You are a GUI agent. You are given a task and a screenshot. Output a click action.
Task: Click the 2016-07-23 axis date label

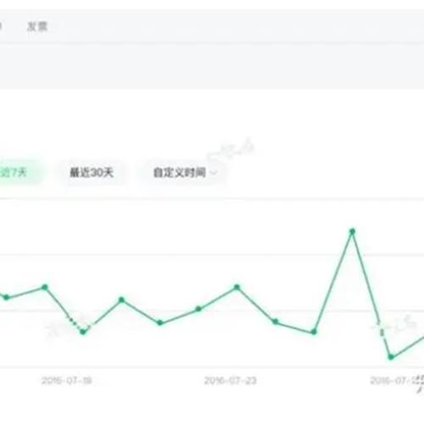[230, 381]
